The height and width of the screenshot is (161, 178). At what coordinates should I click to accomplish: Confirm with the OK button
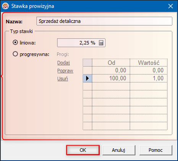click(83, 150)
